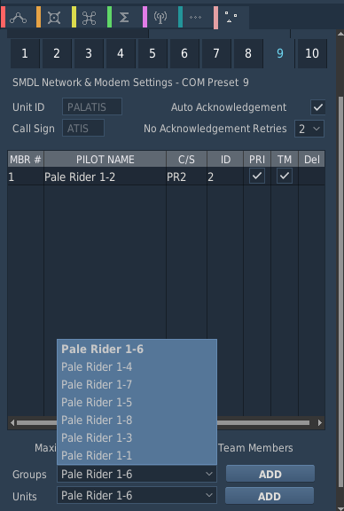Choose Pale Rider 1-8 in dropdown list
This screenshot has height=511, width=344.
(x=137, y=420)
